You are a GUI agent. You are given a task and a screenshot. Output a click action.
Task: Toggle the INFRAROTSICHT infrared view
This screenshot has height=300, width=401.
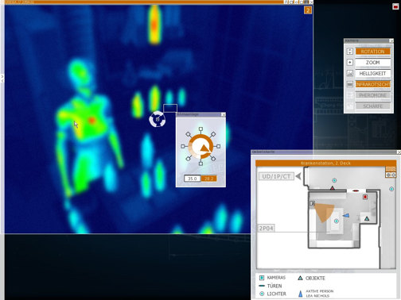[x=372, y=84]
